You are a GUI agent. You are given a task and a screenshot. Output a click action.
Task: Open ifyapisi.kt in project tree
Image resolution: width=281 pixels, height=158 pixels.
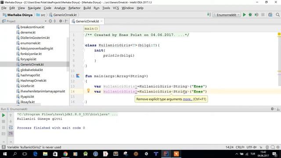tap(27, 97)
